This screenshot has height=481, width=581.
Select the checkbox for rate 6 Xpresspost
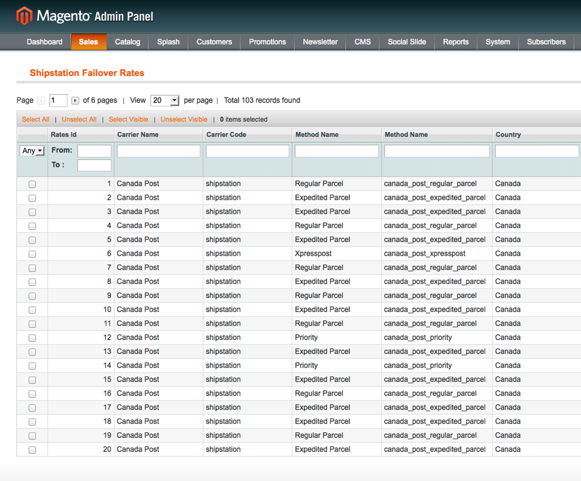[x=32, y=254]
